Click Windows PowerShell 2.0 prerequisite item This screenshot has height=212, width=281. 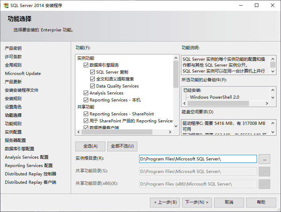(214, 97)
